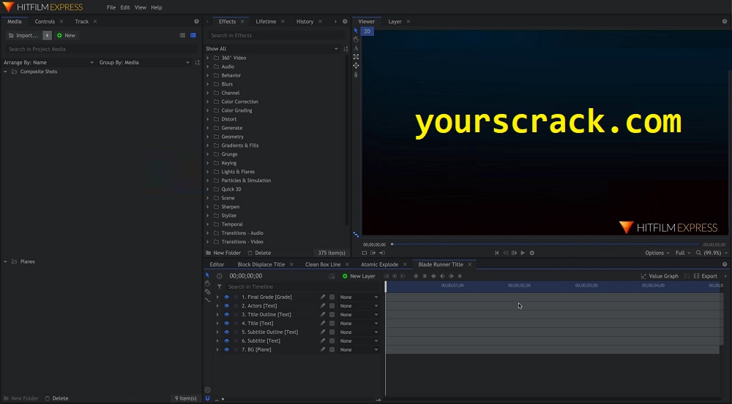Image resolution: width=732 pixels, height=404 pixels.
Task: Click Delete in Effects panel
Action: coord(259,253)
